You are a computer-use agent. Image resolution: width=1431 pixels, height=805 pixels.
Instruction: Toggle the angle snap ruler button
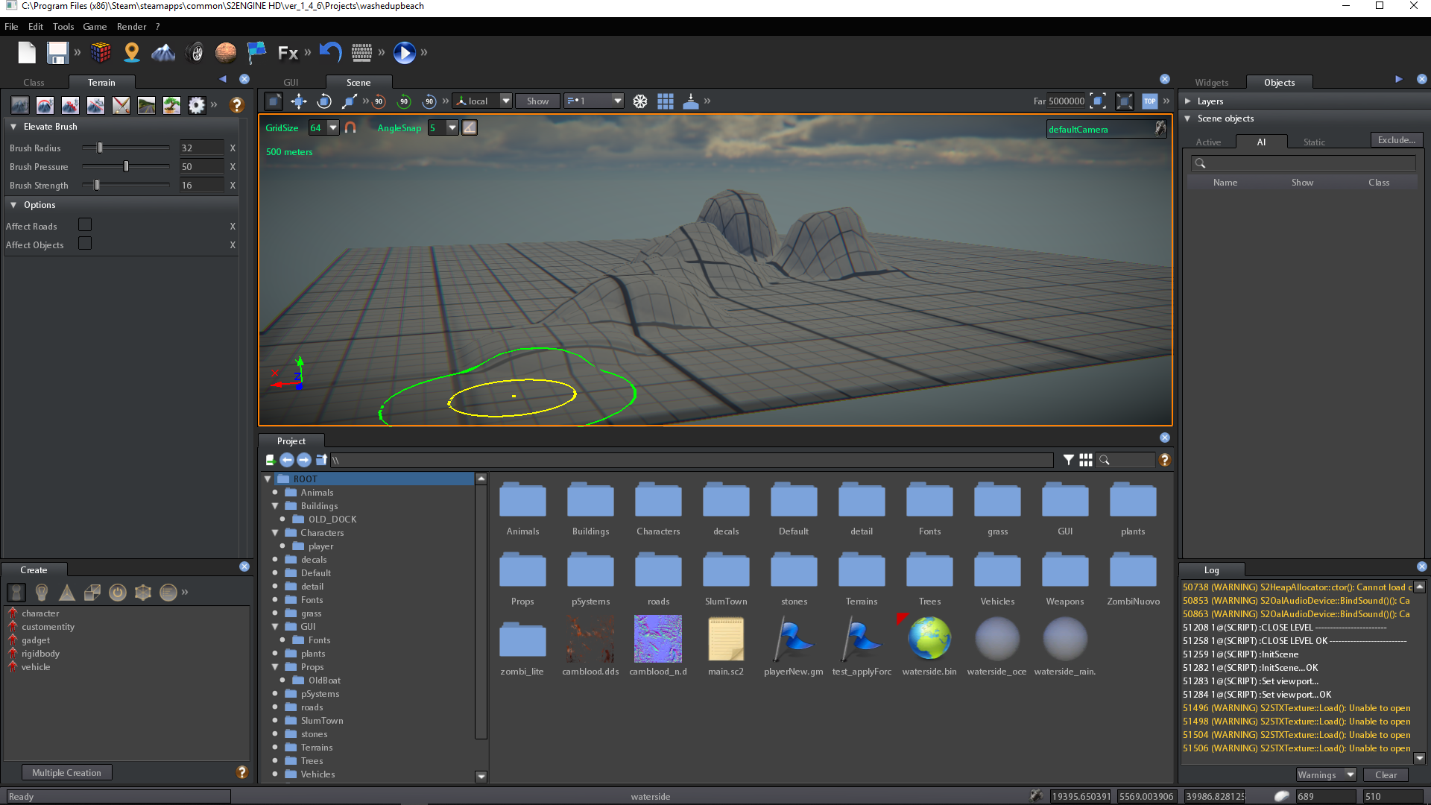click(470, 128)
